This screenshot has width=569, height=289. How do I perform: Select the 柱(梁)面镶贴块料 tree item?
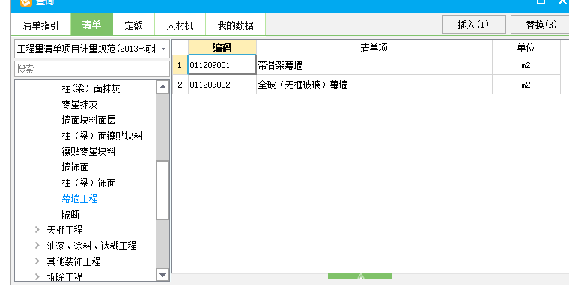pyautogui.click(x=102, y=136)
